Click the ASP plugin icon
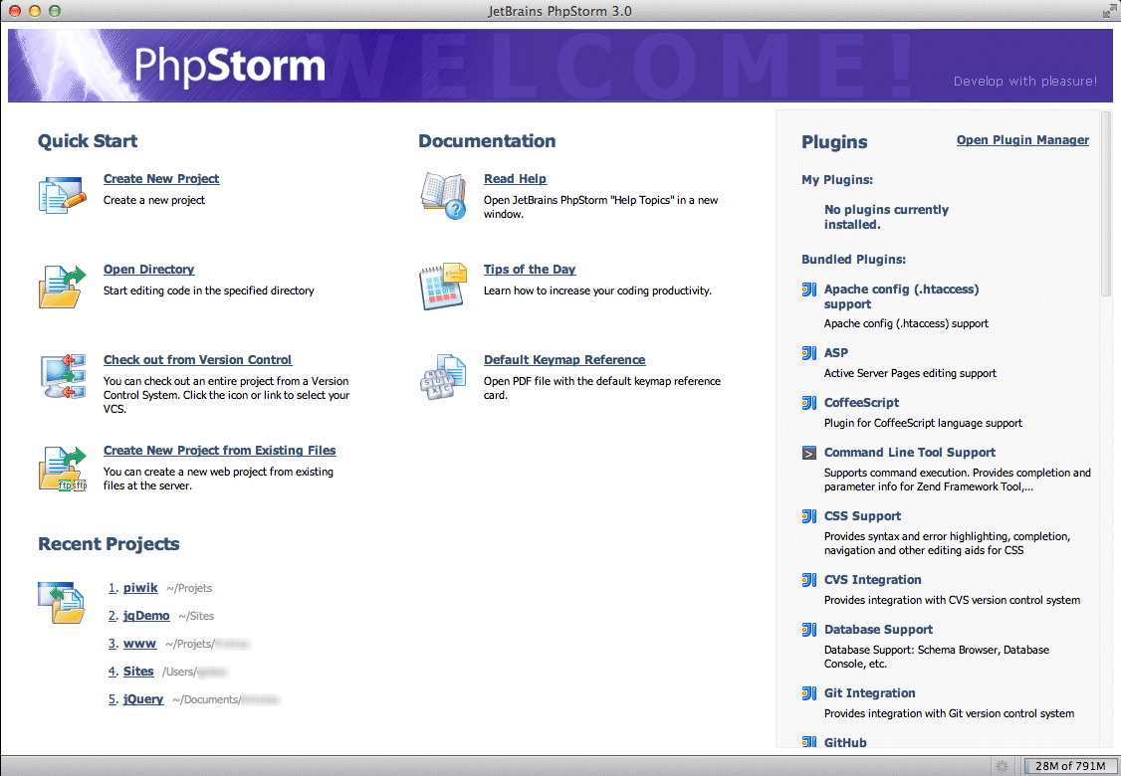 (x=808, y=353)
